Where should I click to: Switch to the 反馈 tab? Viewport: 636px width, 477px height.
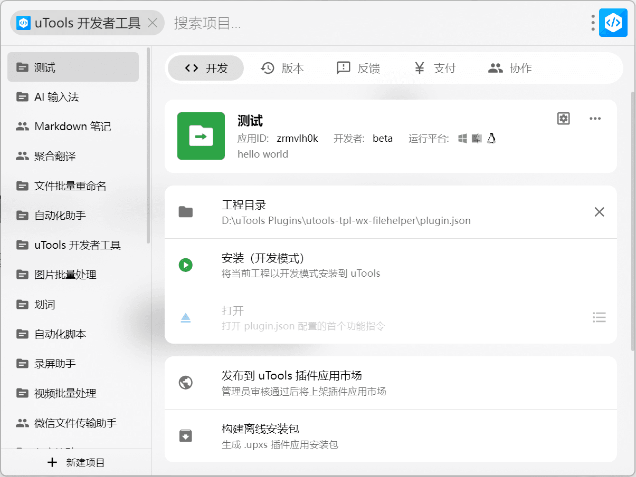pos(358,68)
